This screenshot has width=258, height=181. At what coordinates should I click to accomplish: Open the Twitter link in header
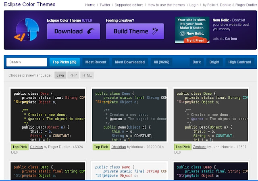tap(105, 5)
